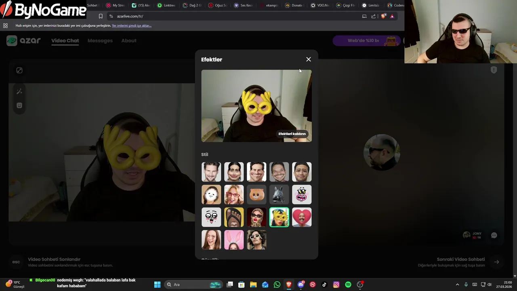Select the cartoon pink lips effect
Image resolution: width=517 pixels, height=291 pixels.
(302, 195)
